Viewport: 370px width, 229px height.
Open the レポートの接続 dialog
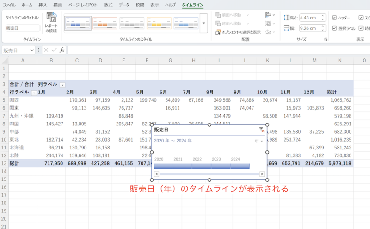pos(51,23)
